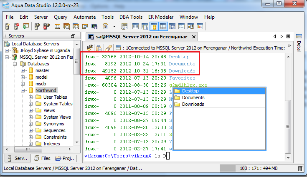Open the Tools menu
The height and width of the screenshot is (177, 307).
(107, 17)
